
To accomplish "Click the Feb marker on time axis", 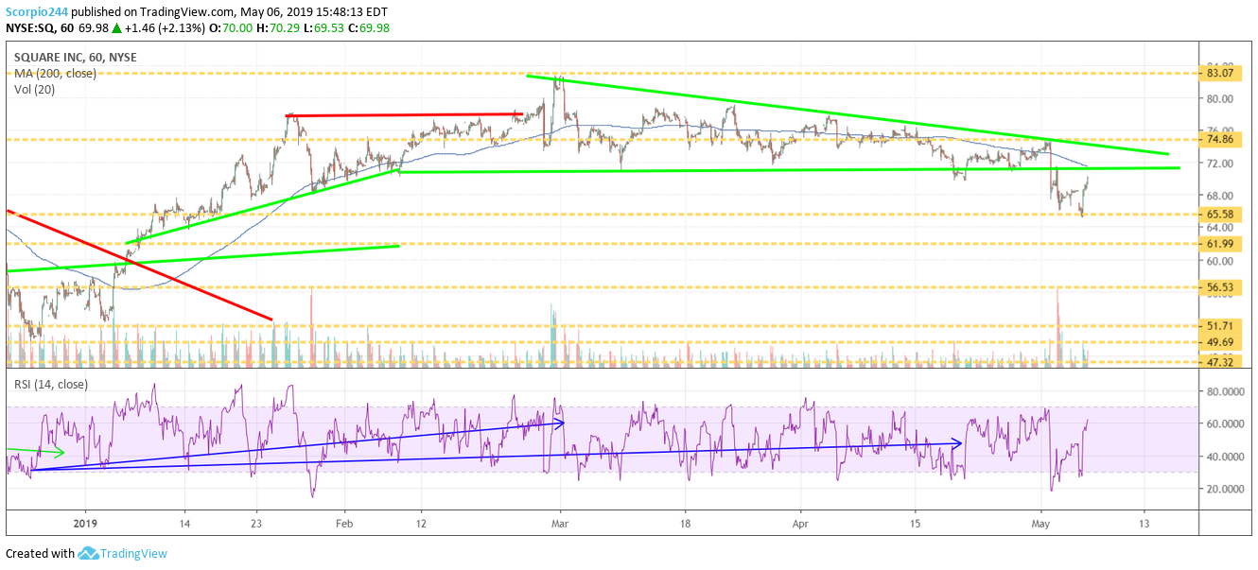I will click(343, 523).
